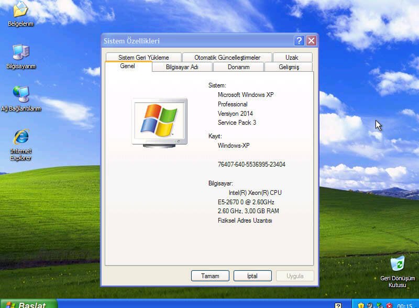This screenshot has height=308, width=419.
Task: Close the Sistem Özellikleri dialog
Action: click(311, 41)
